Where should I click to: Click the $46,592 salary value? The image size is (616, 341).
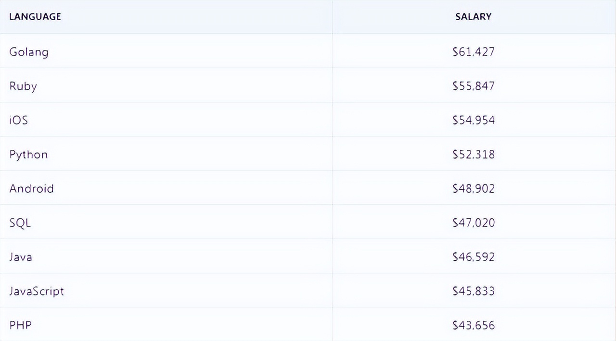tap(474, 257)
